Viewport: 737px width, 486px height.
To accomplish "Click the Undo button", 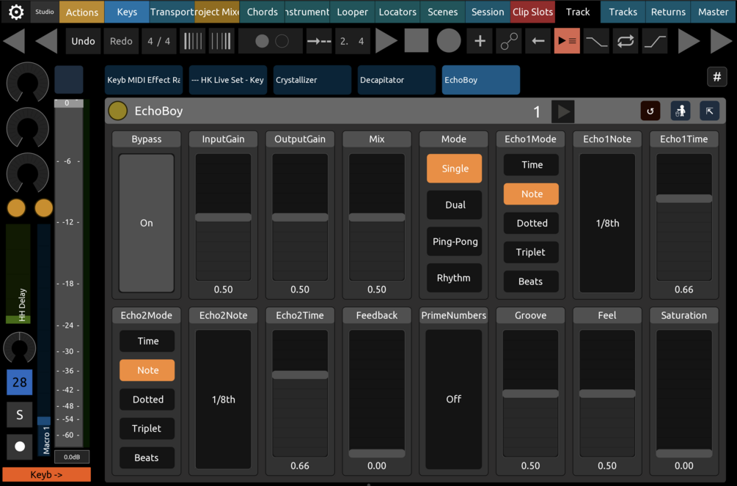I will (83, 41).
